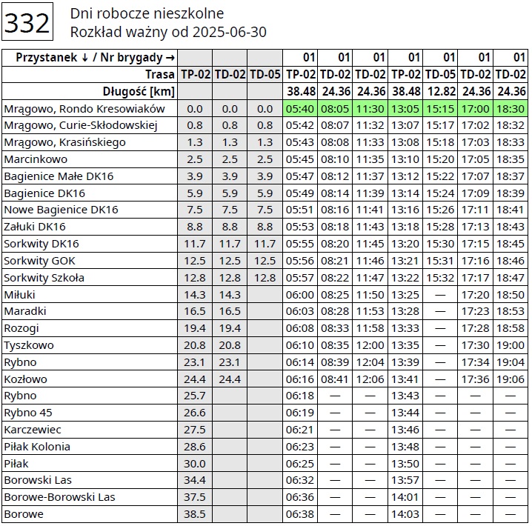Select stop 'Rybno 45'
The height and width of the screenshot is (526, 532).
click(x=28, y=413)
